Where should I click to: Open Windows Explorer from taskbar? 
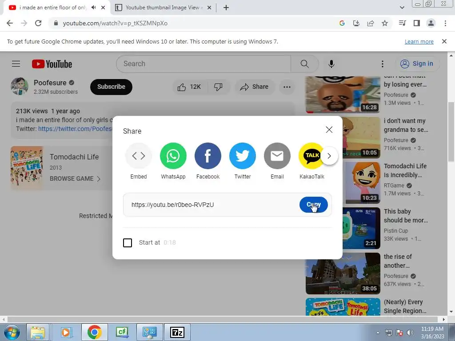[x=38, y=332]
